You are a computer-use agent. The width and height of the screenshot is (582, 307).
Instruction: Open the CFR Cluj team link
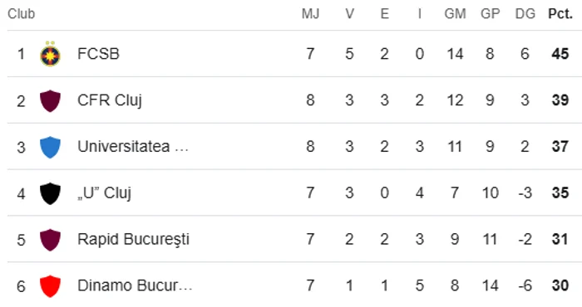coord(110,100)
